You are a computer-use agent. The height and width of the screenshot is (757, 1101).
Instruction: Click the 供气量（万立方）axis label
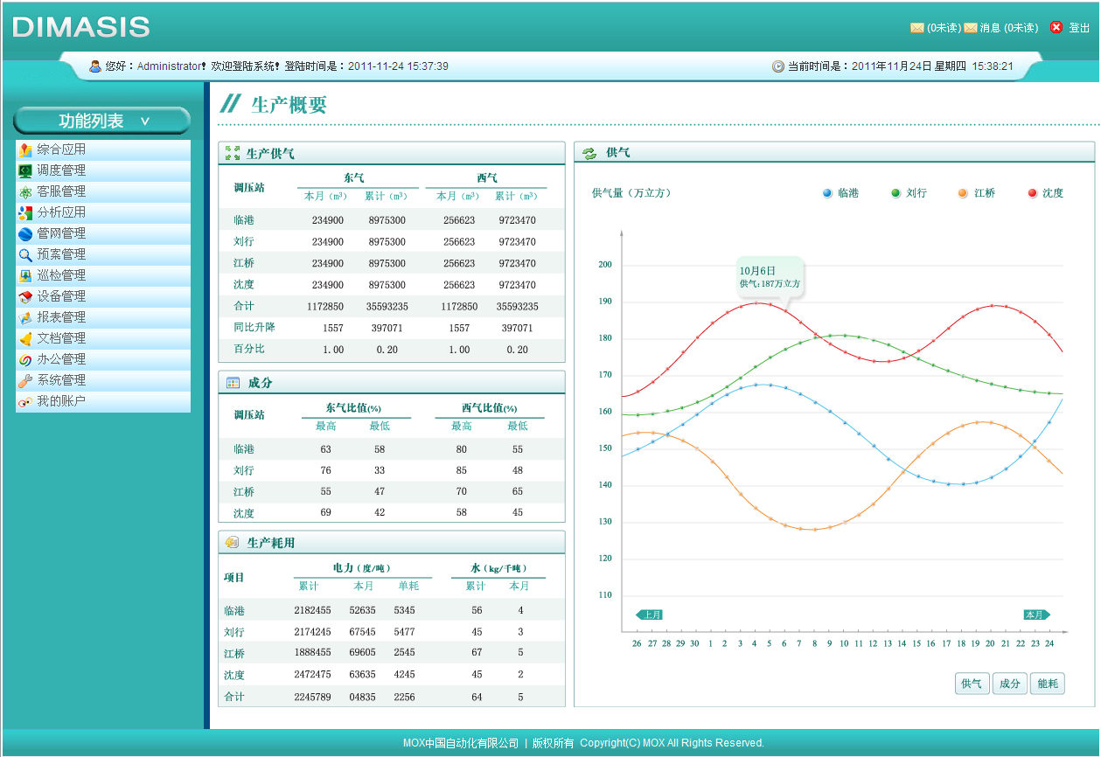(x=631, y=193)
